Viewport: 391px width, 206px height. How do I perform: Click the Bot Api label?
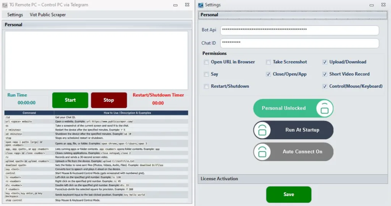[x=209, y=30]
